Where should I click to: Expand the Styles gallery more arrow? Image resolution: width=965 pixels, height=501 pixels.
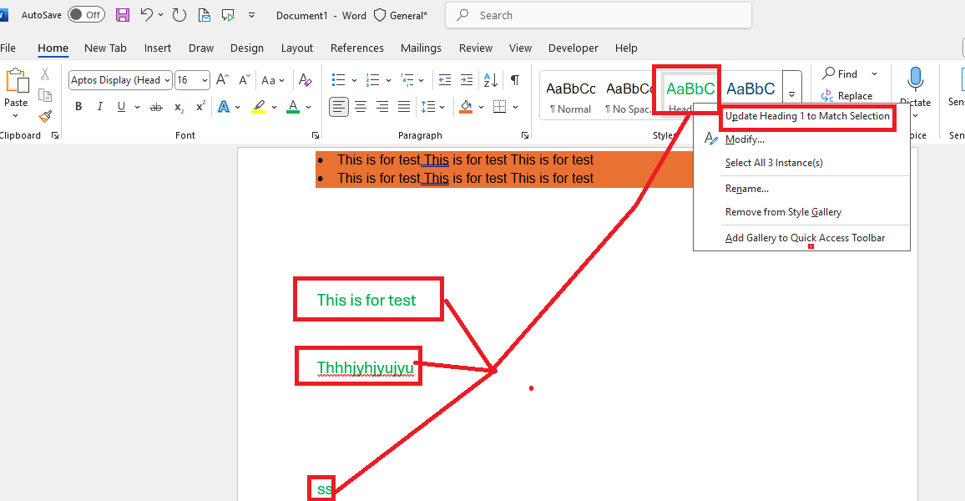792,94
